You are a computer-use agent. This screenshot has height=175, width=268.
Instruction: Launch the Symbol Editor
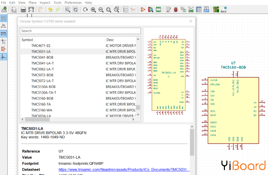[143, 9]
